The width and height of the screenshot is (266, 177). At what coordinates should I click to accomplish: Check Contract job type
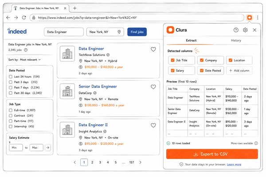coord(11,115)
